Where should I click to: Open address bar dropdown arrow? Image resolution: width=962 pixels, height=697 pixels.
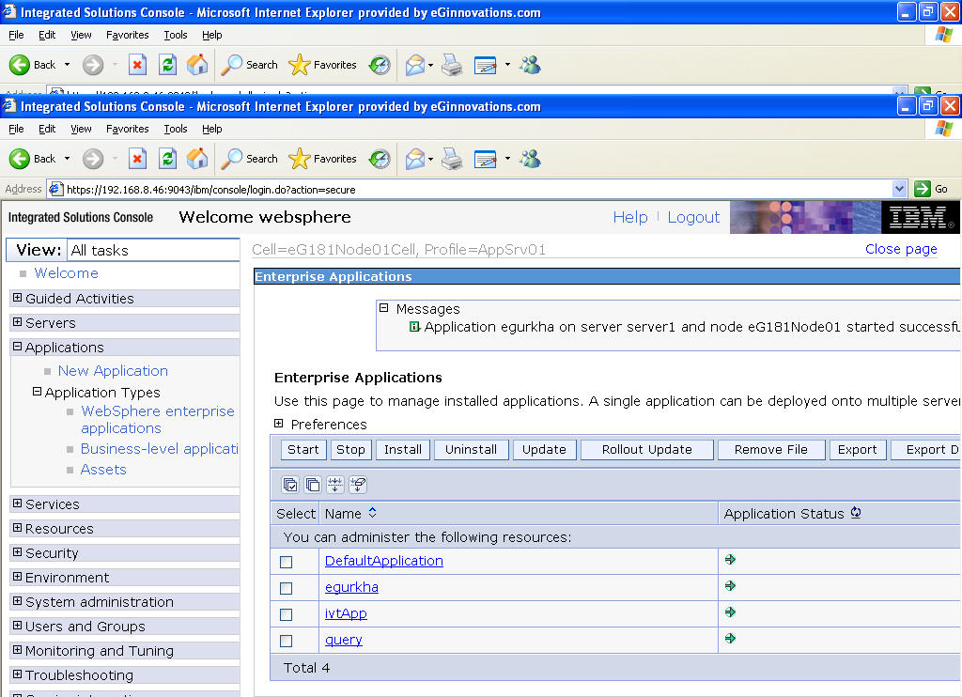pos(899,189)
